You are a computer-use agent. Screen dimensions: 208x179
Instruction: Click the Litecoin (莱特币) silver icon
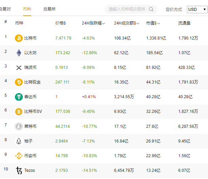19,126
